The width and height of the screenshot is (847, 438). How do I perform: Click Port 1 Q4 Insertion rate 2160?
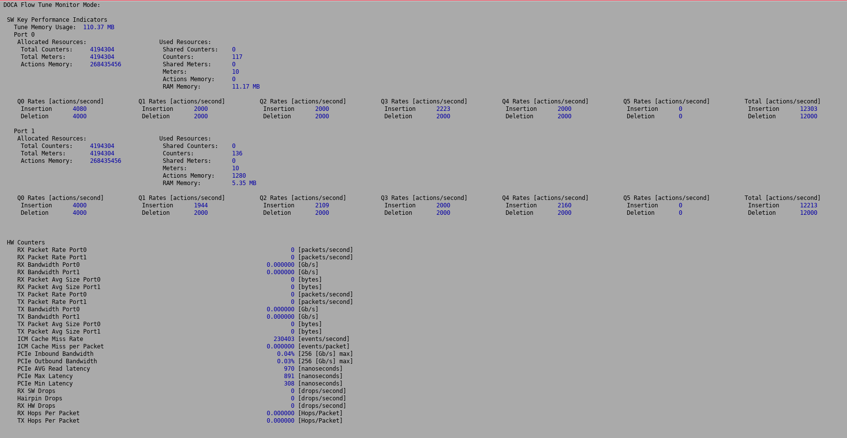point(565,205)
